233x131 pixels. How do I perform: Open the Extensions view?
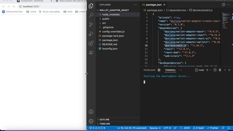point(91,43)
